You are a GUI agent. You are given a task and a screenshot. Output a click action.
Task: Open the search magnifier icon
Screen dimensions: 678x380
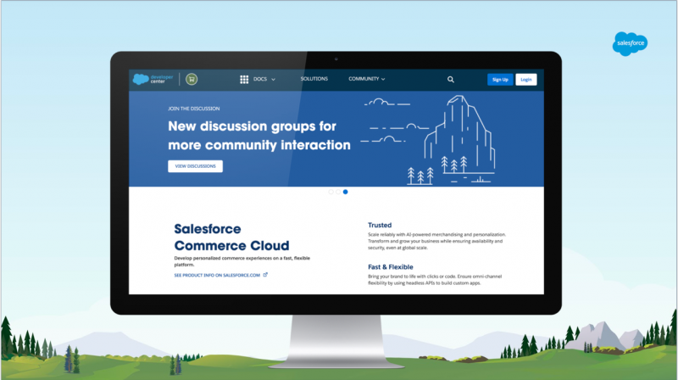point(451,80)
